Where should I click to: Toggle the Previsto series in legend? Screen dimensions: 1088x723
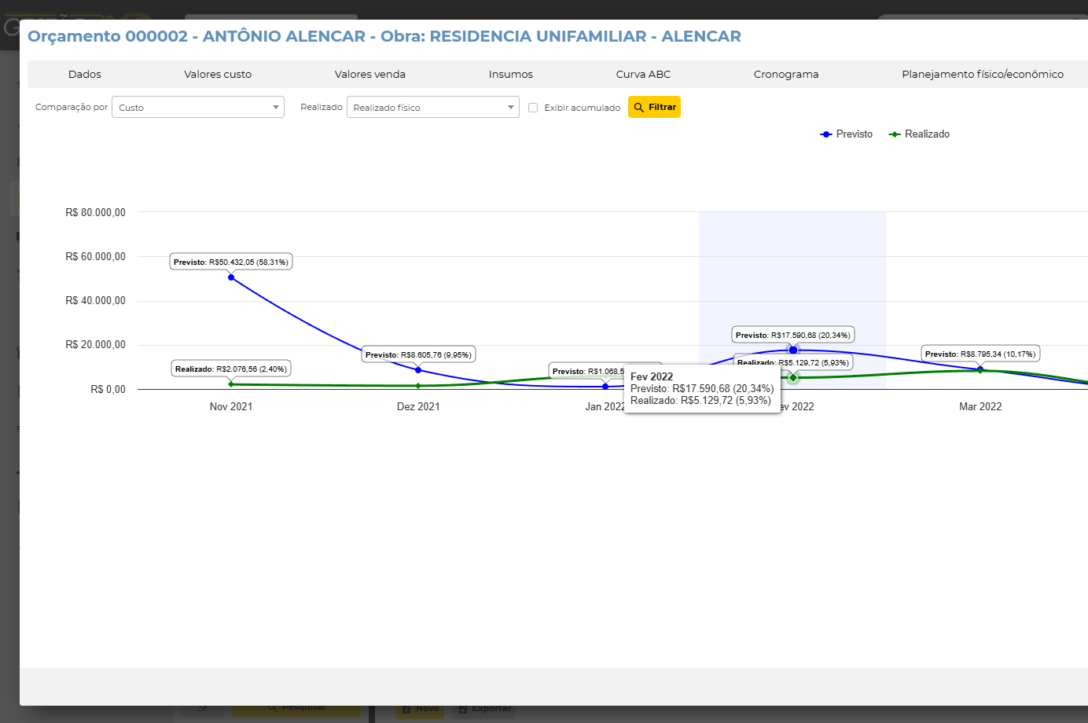[847, 134]
